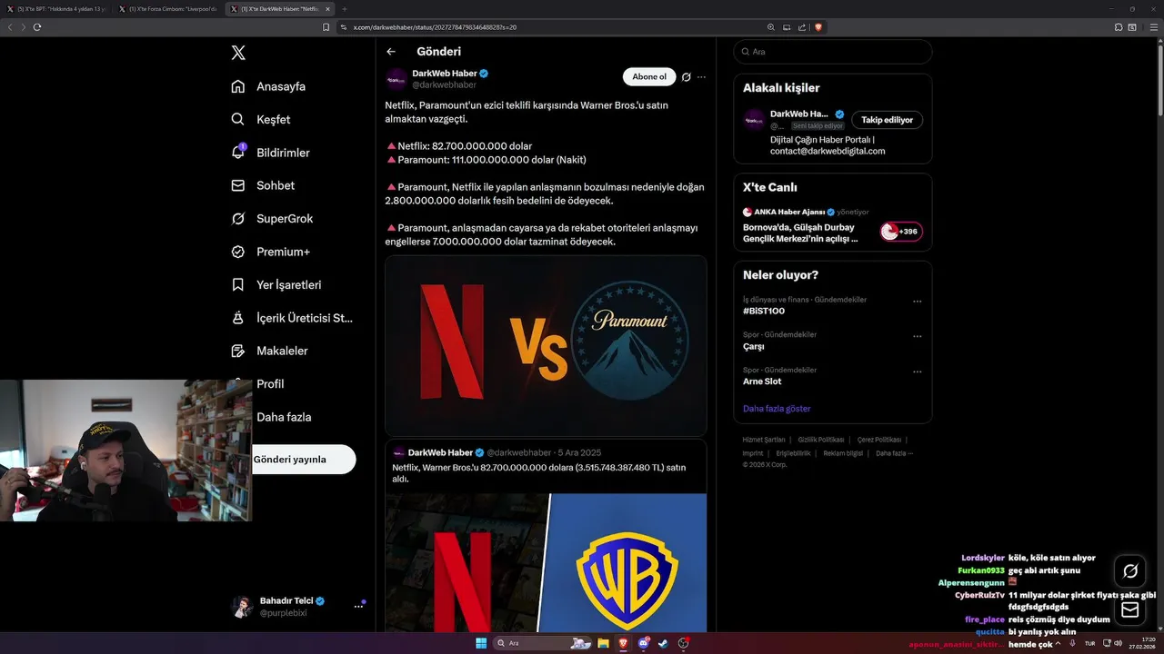Click the @darkwebhaber handle under the author name
The width and height of the screenshot is (1164, 654).
444,84
